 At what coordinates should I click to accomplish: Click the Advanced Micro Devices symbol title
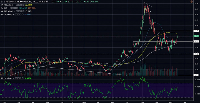26,2
